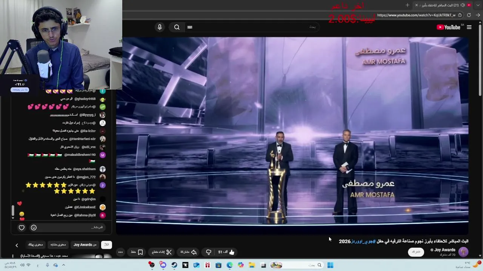View site info lock icon in address bar
This screenshot has height=271, width=483.
[x=459, y=15]
